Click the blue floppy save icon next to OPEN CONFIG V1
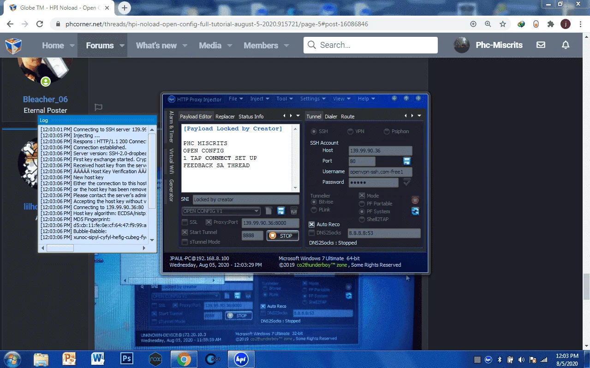The width and height of the screenshot is (590, 368). [x=280, y=211]
